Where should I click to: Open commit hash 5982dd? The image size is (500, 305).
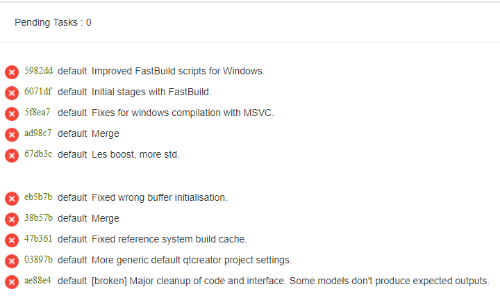point(39,70)
